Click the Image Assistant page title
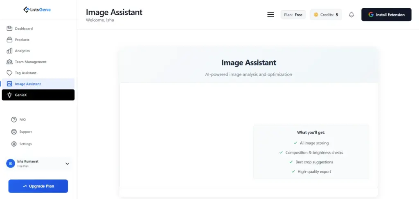This screenshot has height=199, width=419. [x=114, y=12]
